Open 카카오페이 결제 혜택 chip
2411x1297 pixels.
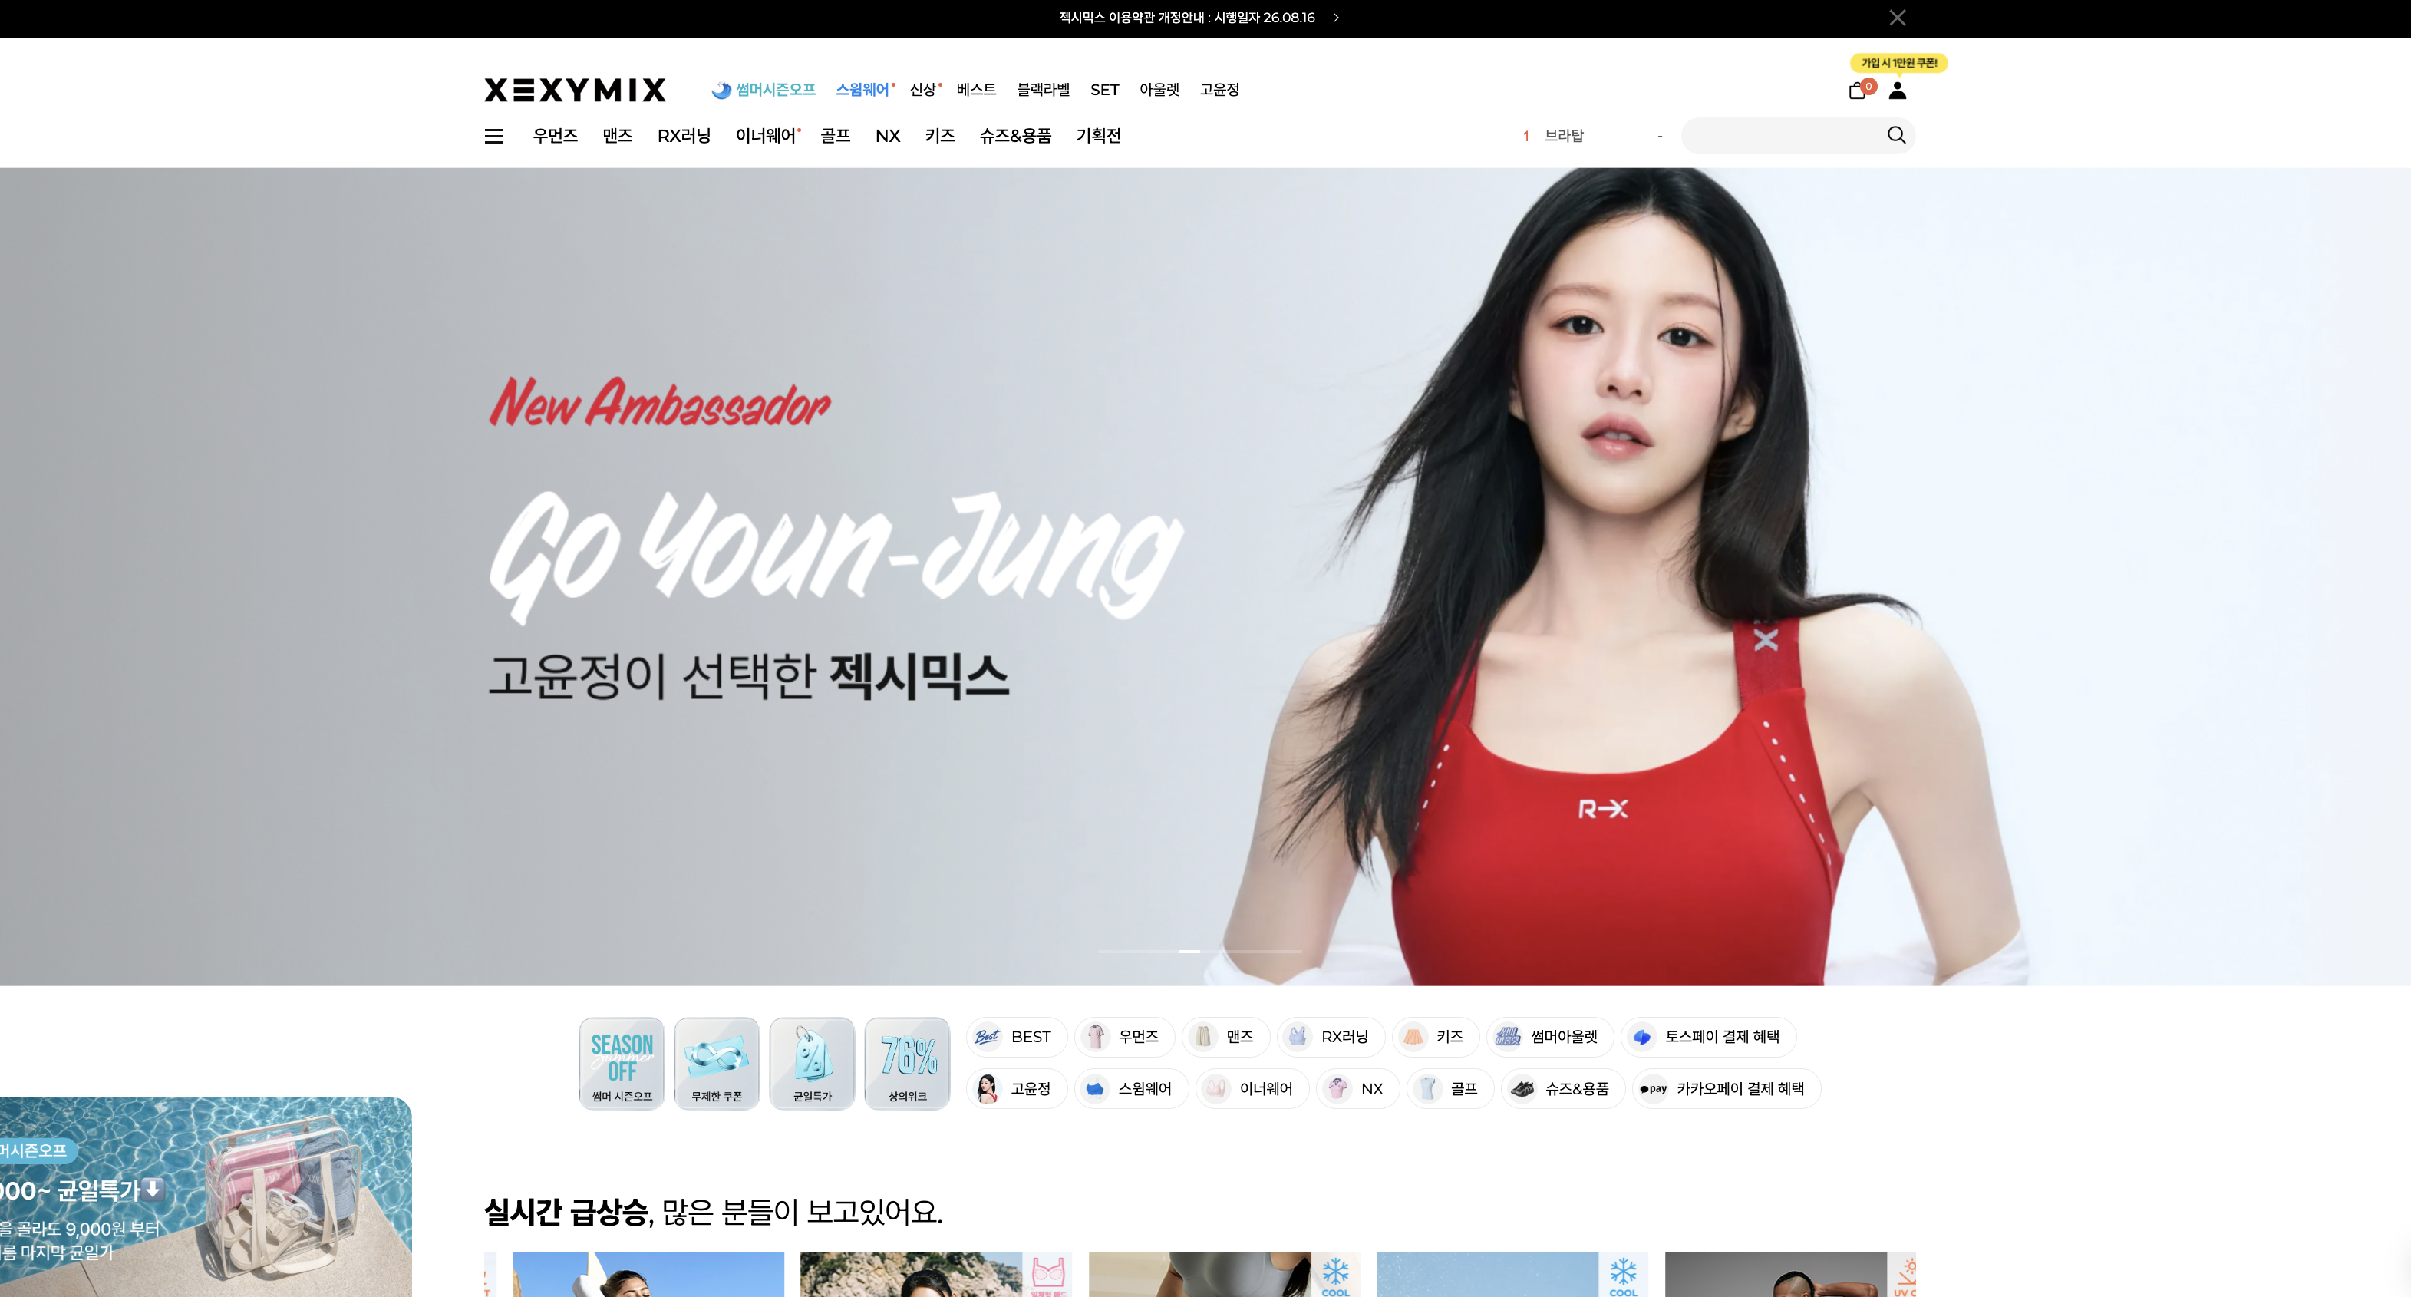(x=1726, y=1089)
